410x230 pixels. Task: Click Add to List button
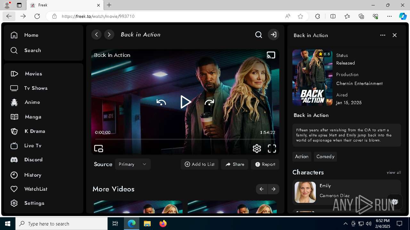click(200, 164)
